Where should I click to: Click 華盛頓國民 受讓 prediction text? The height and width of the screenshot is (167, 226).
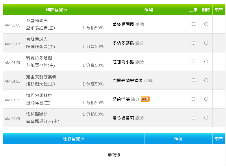128,24
